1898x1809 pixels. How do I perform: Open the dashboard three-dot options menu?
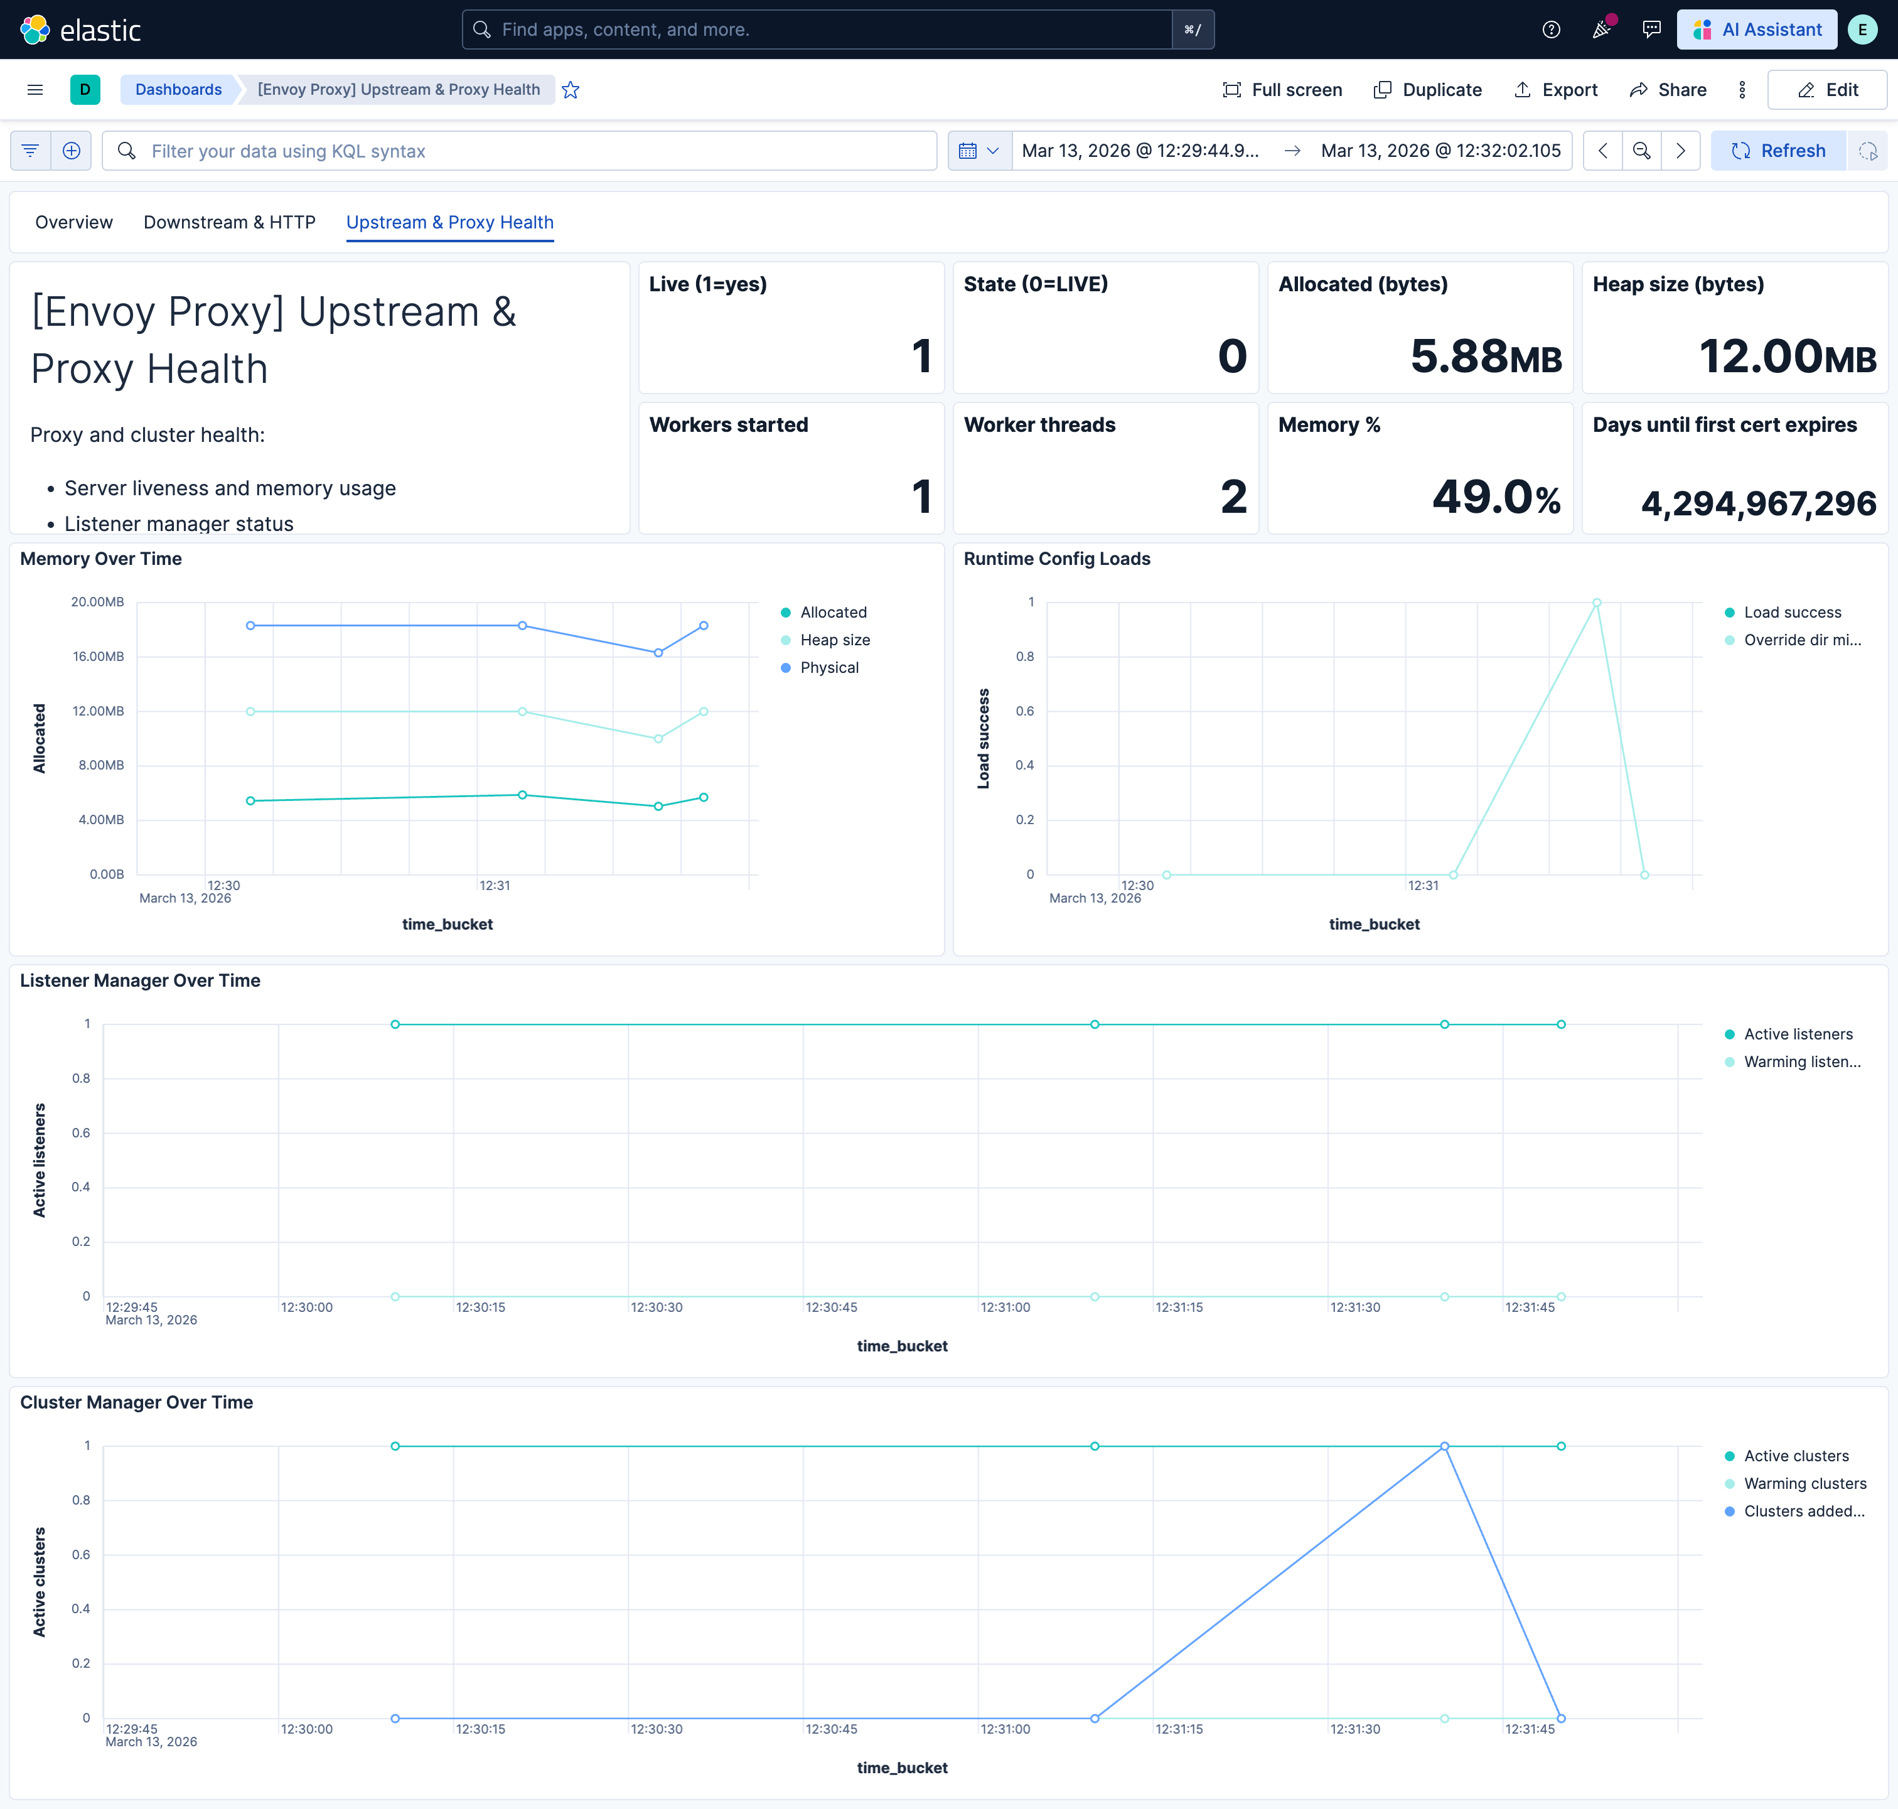click(x=1742, y=90)
